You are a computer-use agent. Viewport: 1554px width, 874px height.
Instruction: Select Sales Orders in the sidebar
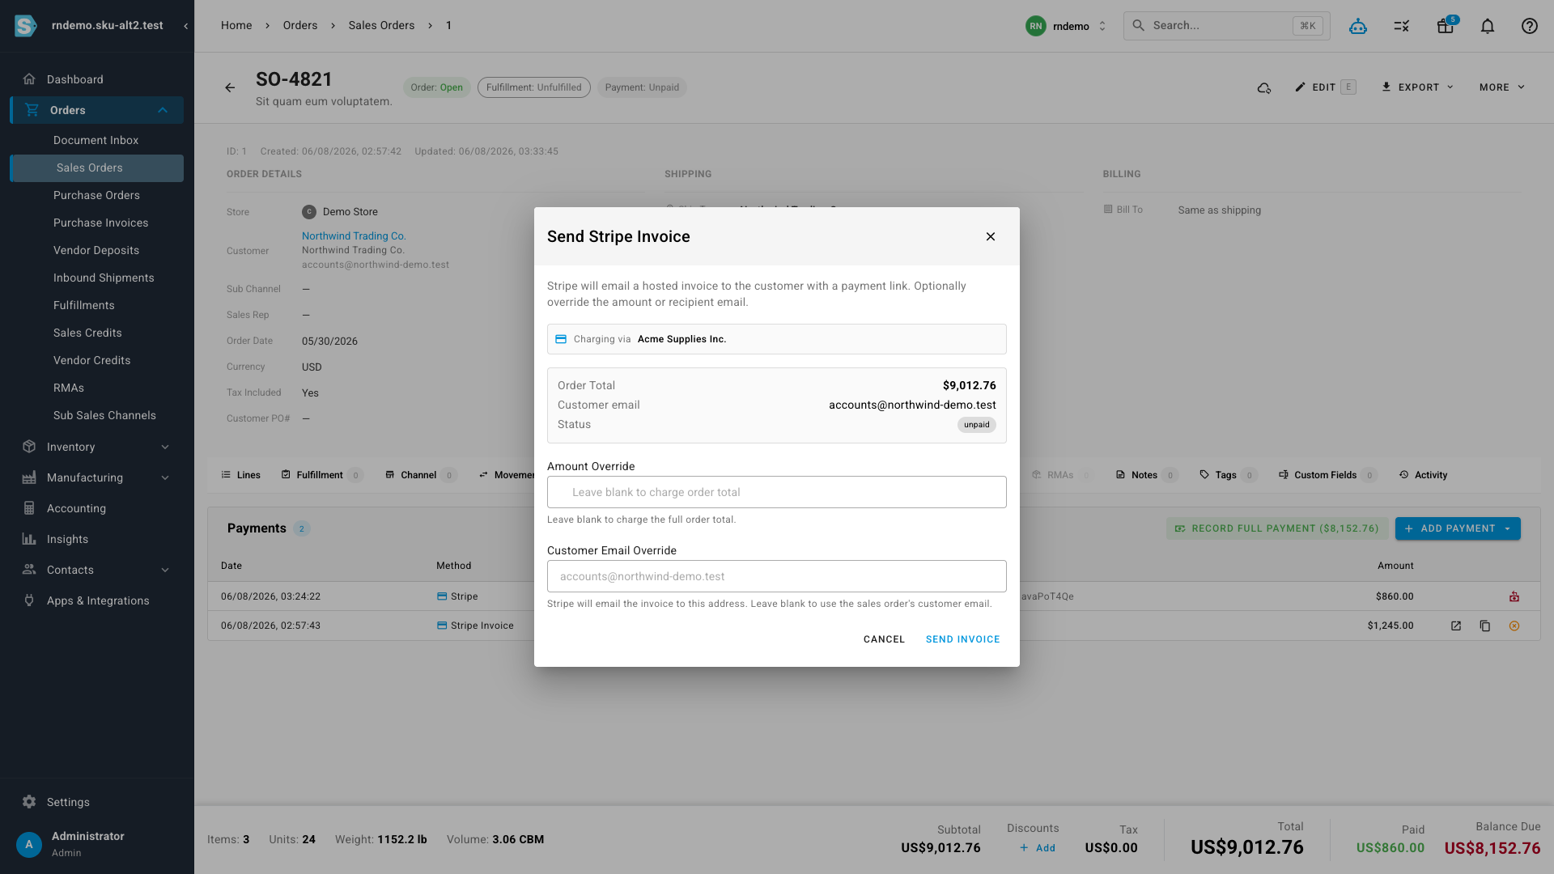pyautogui.click(x=97, y=168)
